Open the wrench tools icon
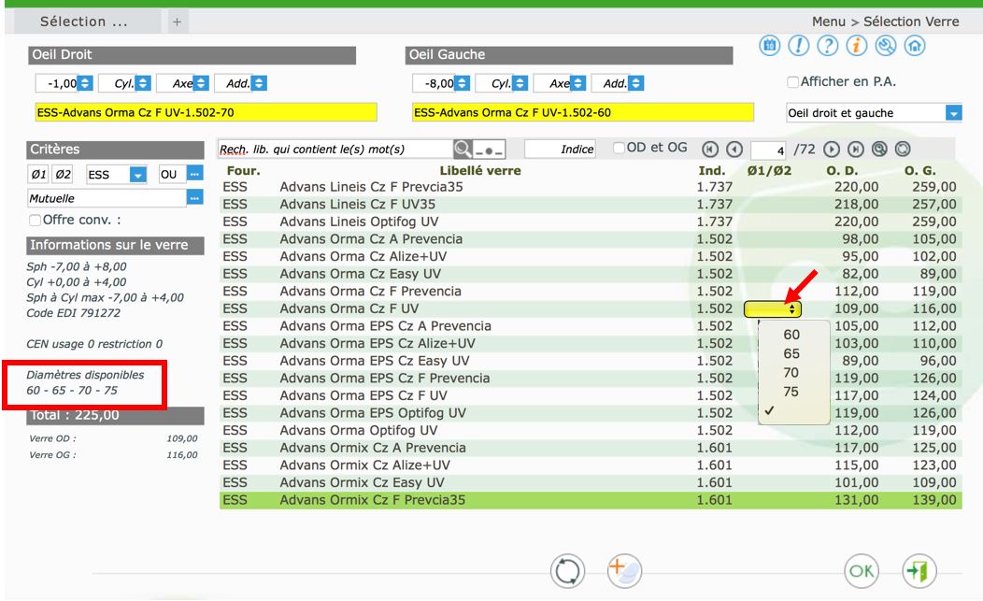Image resolution: width=983 pixels, height=601 pixels. (886, 46)
